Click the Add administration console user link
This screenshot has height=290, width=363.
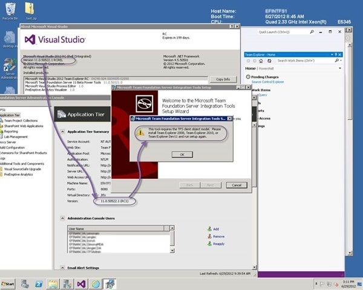(216, 229)
